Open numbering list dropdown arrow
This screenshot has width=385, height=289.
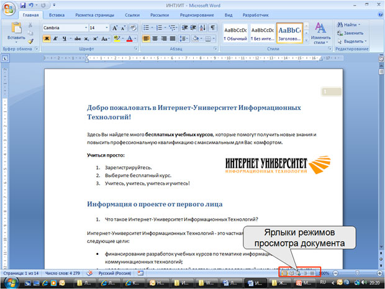[x=165, y=28]
